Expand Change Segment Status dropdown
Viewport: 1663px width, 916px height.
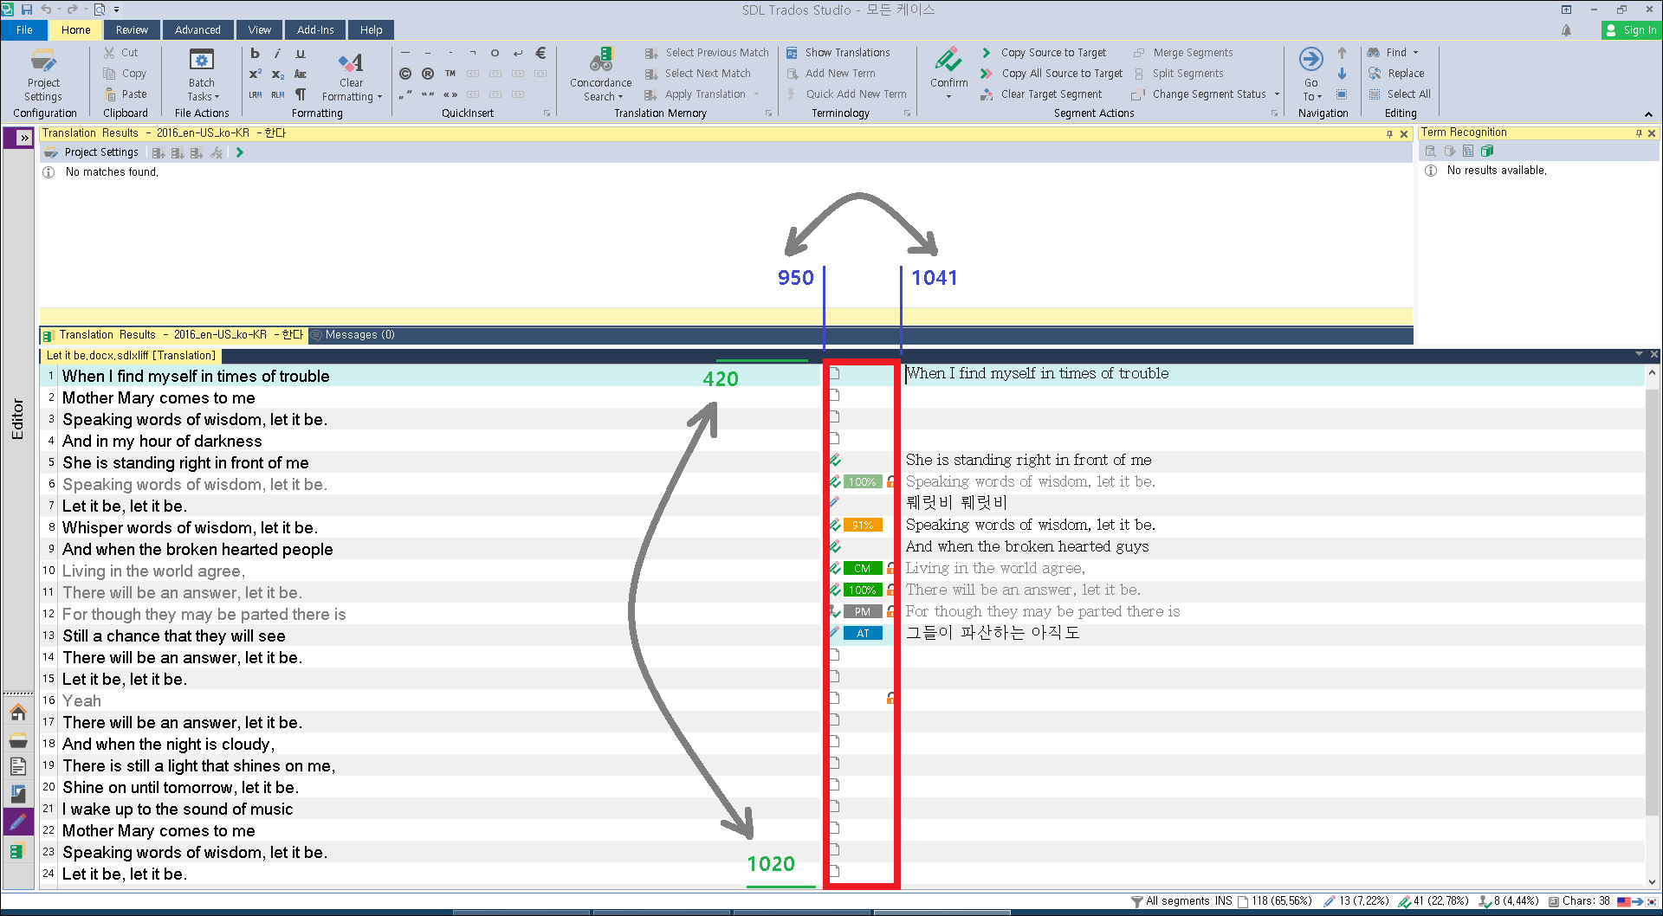pyautogui.click(x=1277, y=94)
